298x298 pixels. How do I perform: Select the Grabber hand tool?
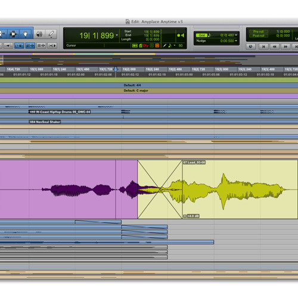tap(26, 34)
